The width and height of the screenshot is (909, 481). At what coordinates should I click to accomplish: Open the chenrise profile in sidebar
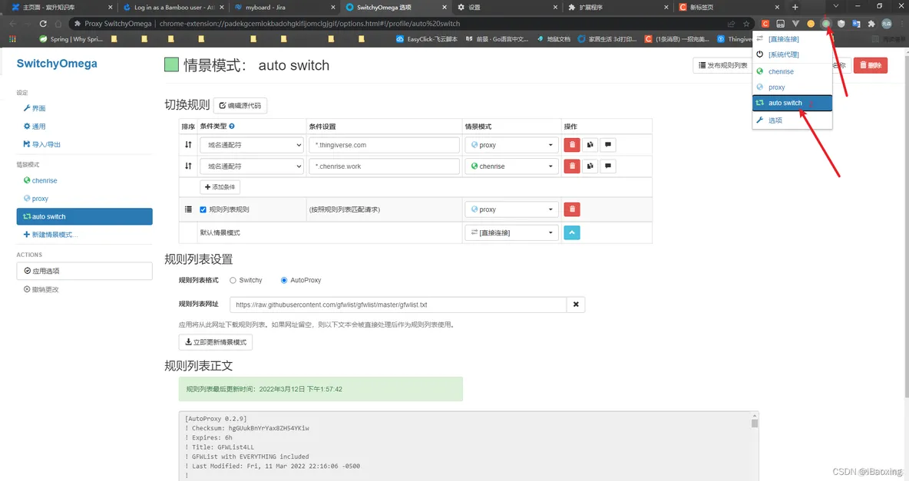(41, 180)
